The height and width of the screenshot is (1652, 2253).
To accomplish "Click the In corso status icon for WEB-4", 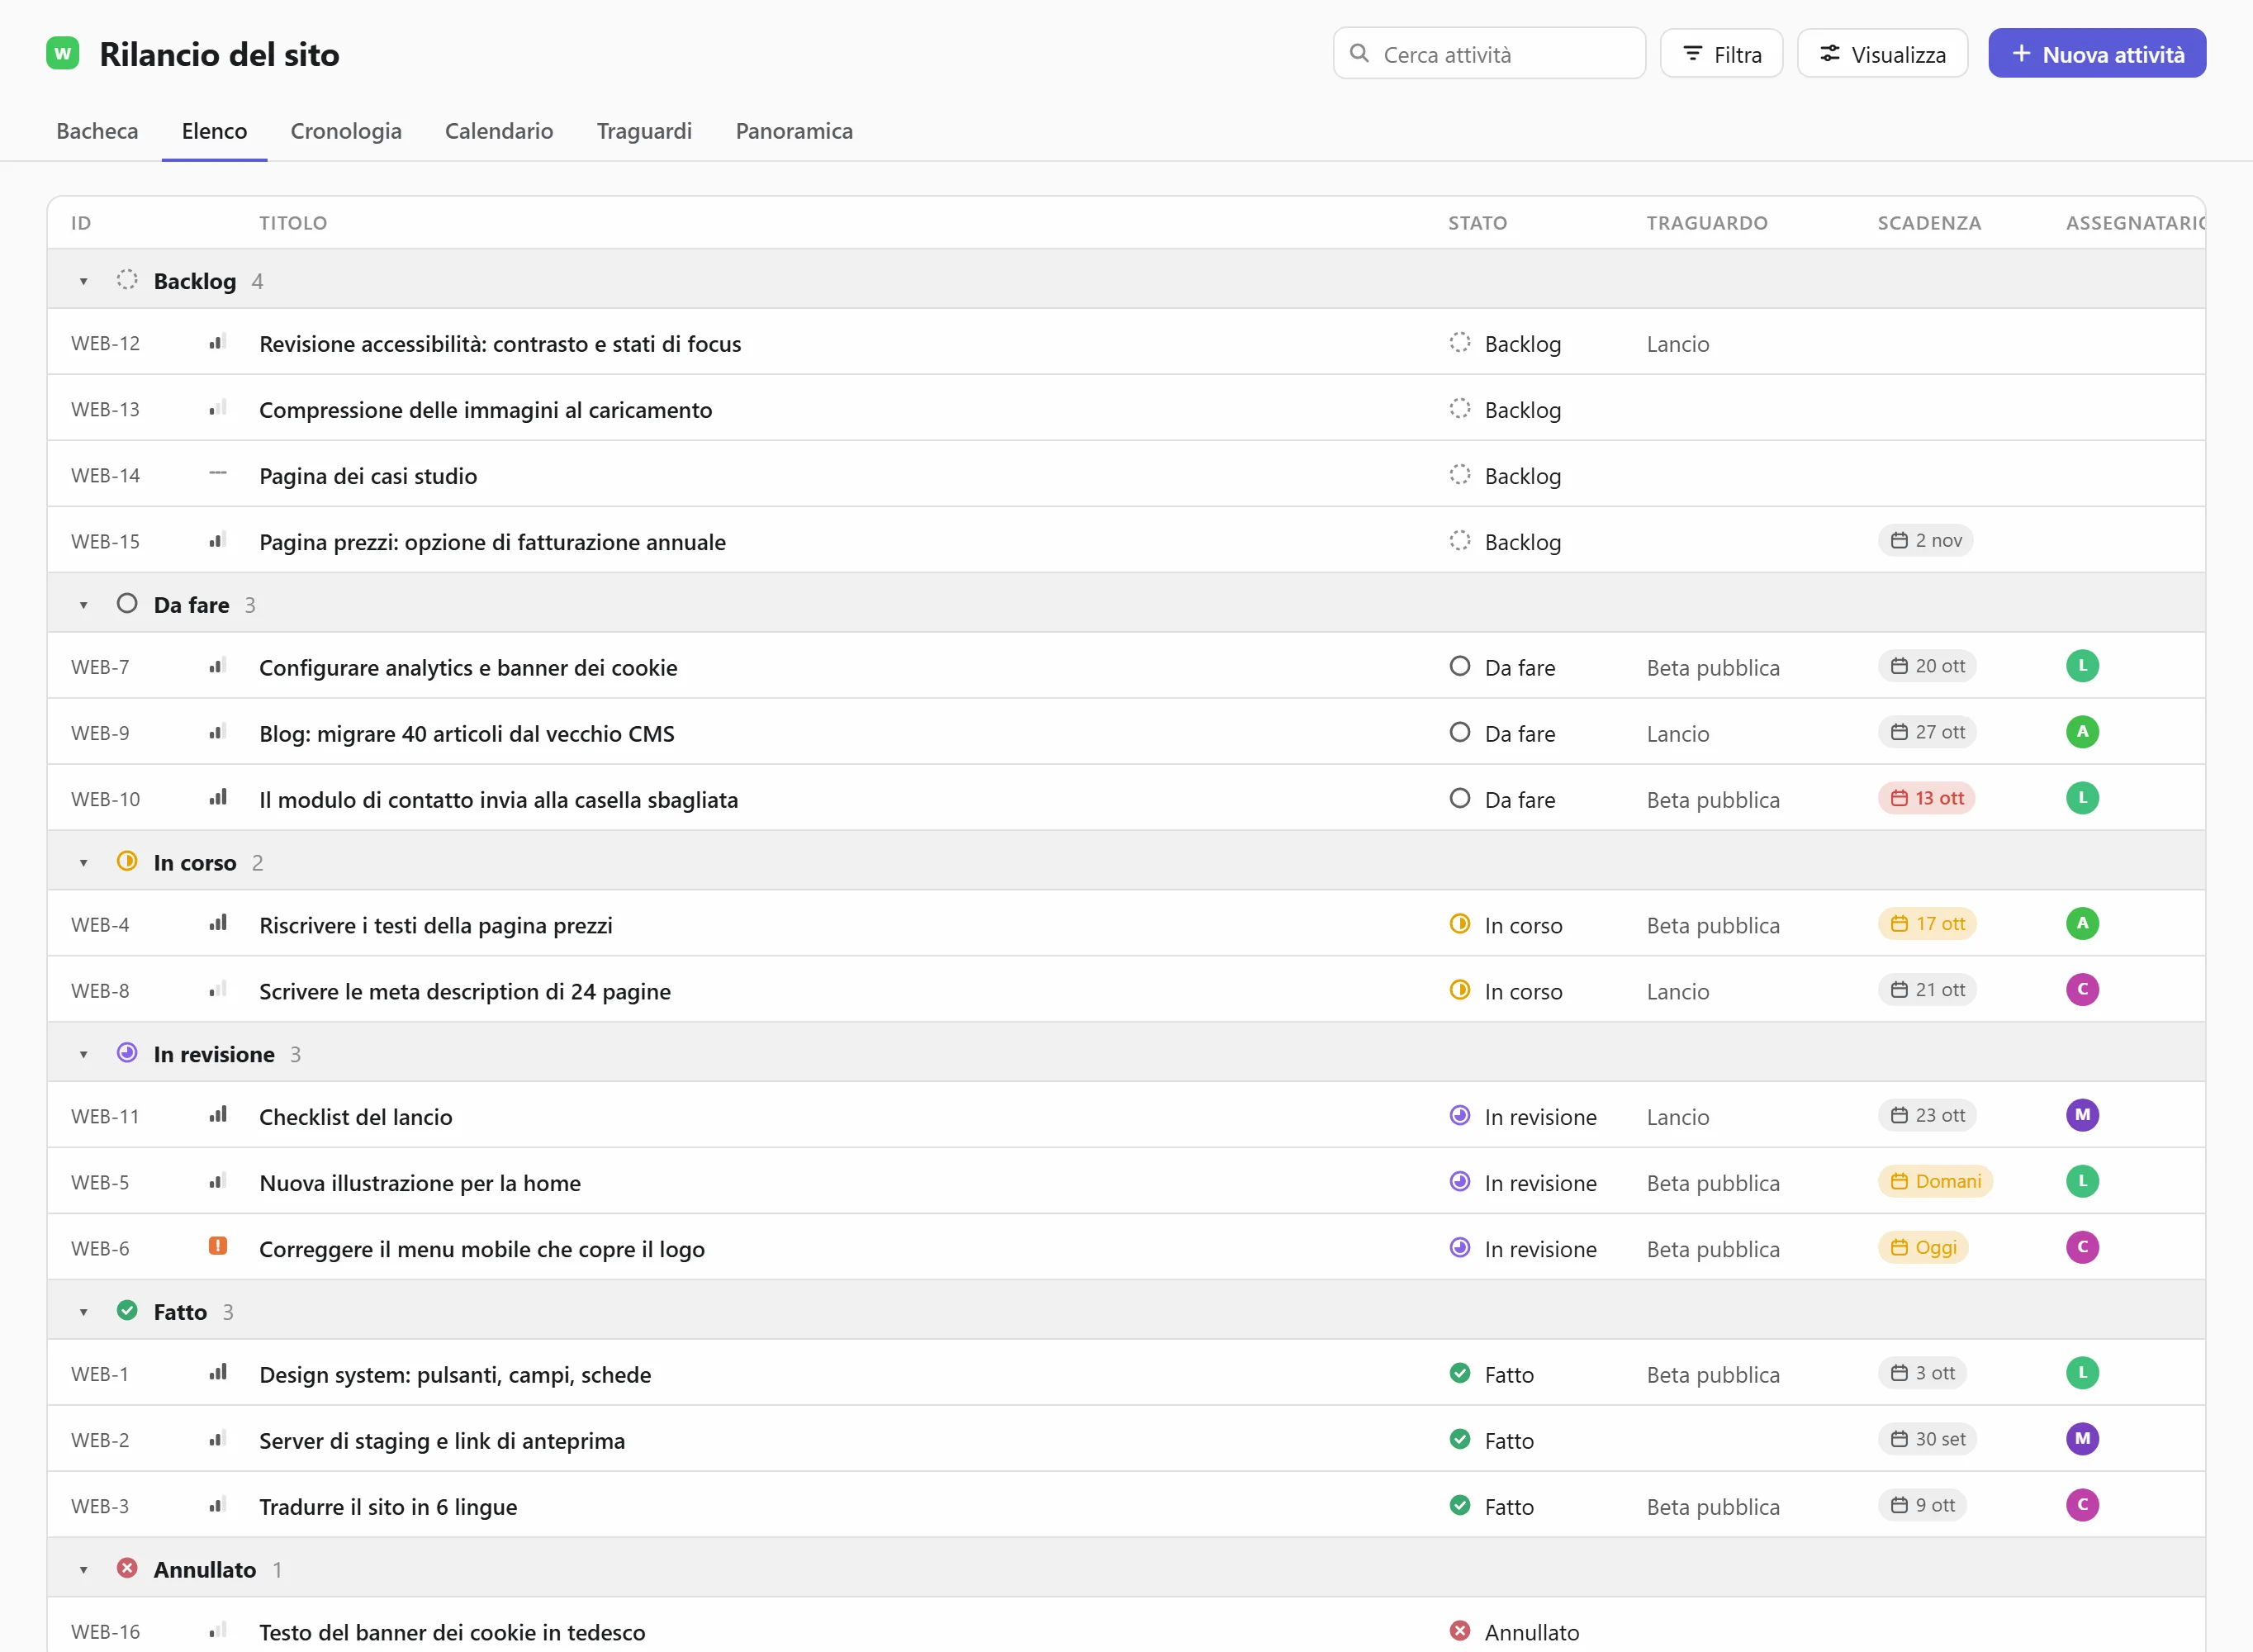I will pyautogui.click(x=1460, y=924).
